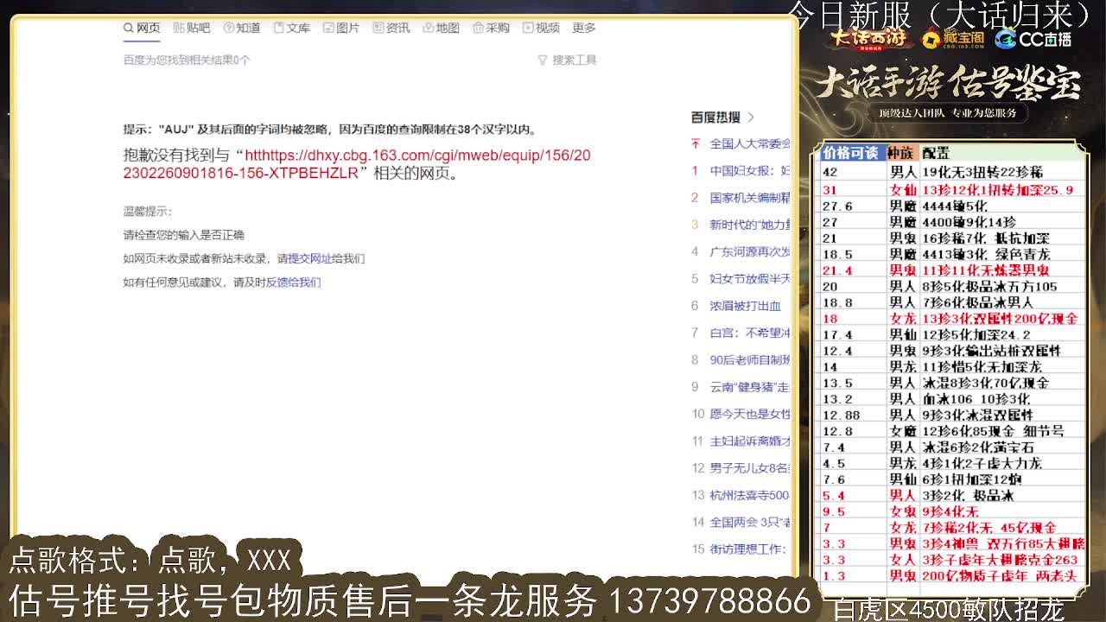The height and width of the screenshot is (622, 1106).
Task: Click the searched cbg.163.com URL text
Action: (357, 164)
